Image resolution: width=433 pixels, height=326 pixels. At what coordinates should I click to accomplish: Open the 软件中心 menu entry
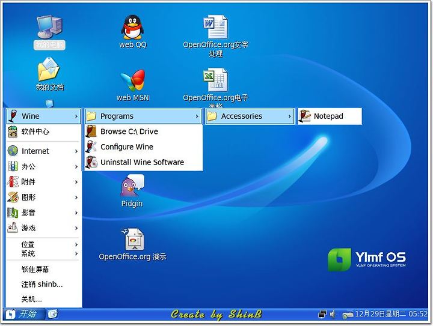click(43, 131)
